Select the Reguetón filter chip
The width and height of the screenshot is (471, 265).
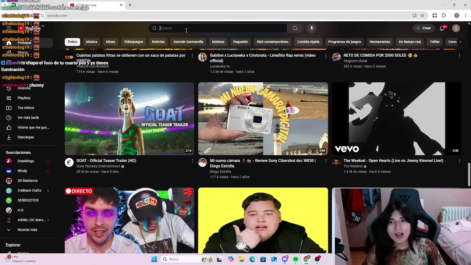click(x=241, y=42)
